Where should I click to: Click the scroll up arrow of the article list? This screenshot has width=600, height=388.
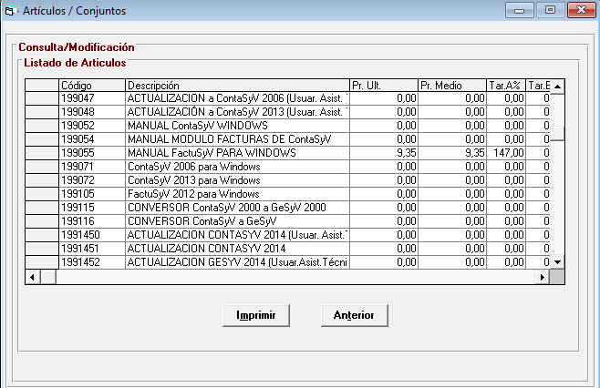(x=557, y=87)
